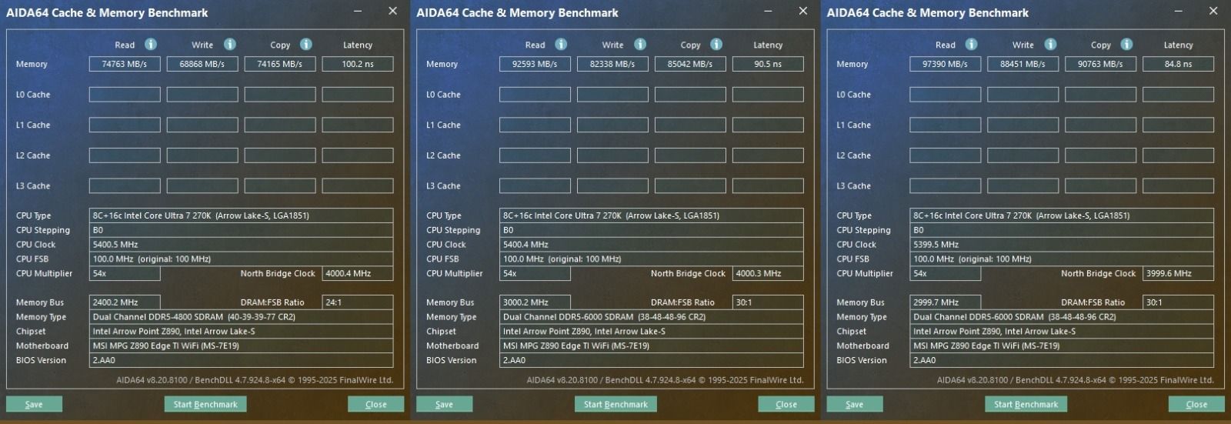
Task: Select the 97390 MB/s memory read value
Action: click(x=945, y=64)
